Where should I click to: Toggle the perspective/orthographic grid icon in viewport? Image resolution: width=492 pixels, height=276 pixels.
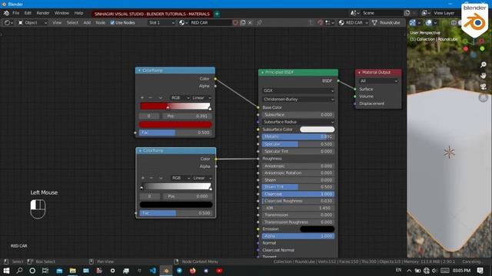(x=484, y=97)
